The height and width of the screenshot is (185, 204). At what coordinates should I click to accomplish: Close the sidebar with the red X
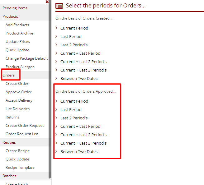point(47,2)
